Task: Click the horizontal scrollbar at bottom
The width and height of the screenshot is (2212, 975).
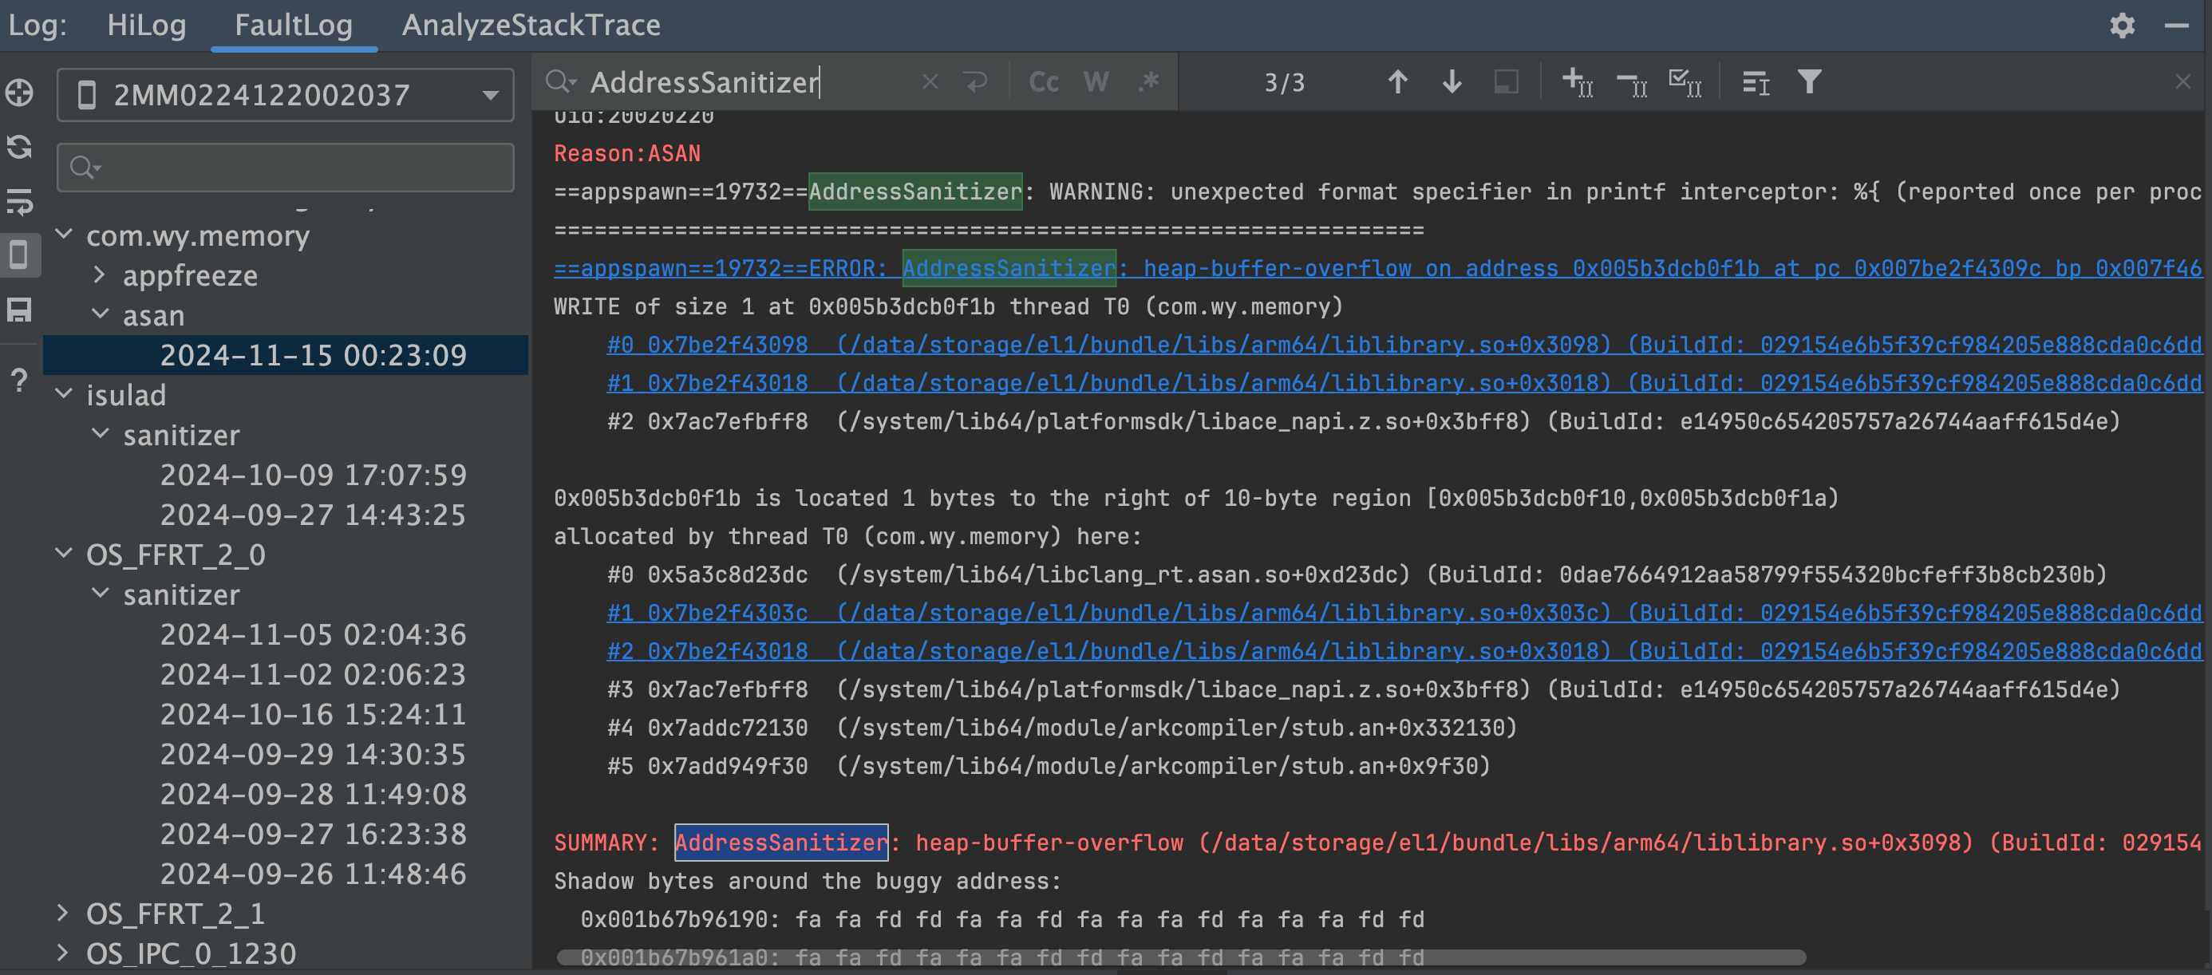Action: (x=1181, y=957)
